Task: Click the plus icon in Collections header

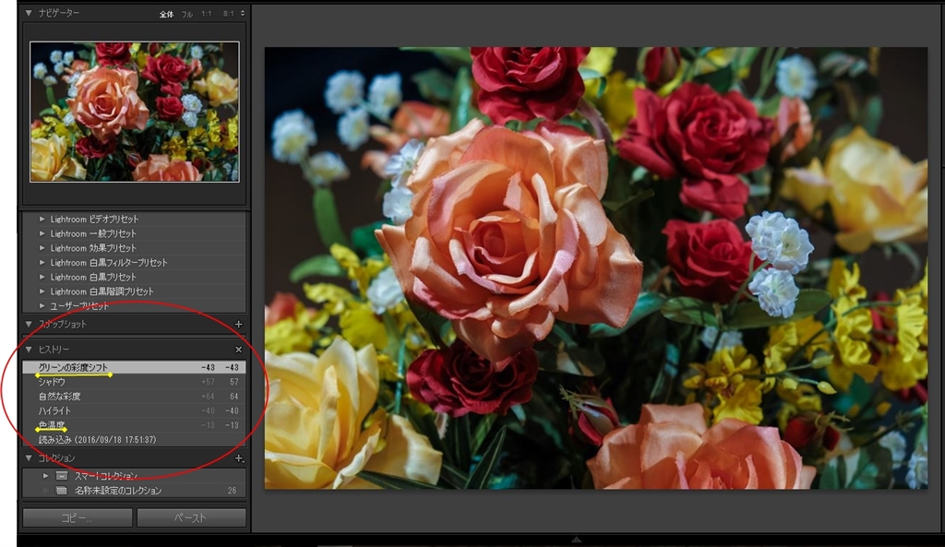Action: (x=238, y=458)
